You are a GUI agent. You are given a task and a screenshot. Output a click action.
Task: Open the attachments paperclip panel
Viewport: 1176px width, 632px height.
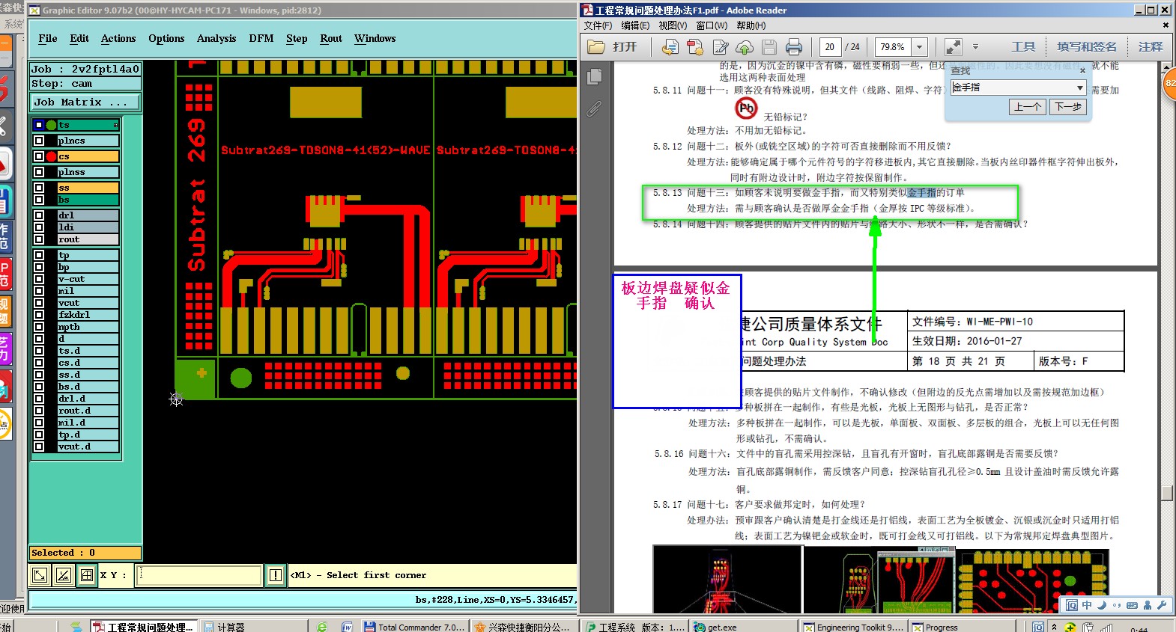point(594,108)
